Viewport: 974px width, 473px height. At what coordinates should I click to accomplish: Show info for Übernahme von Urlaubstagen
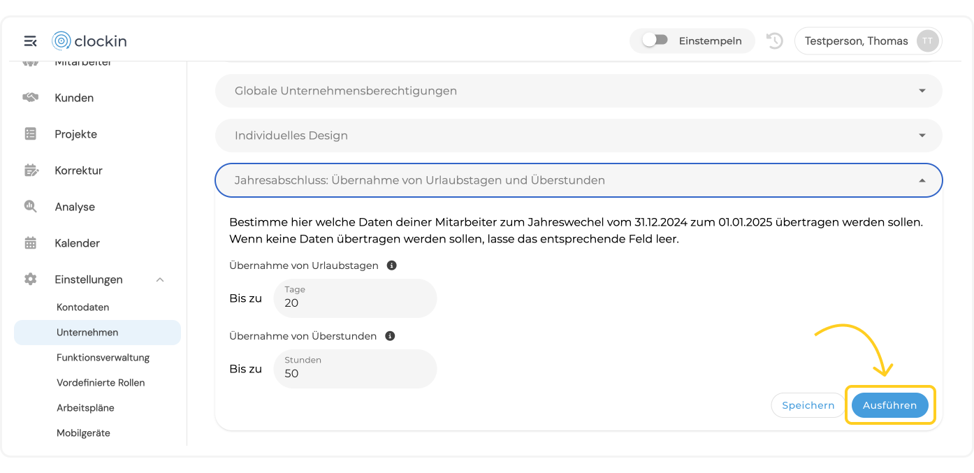click(392, 265)
